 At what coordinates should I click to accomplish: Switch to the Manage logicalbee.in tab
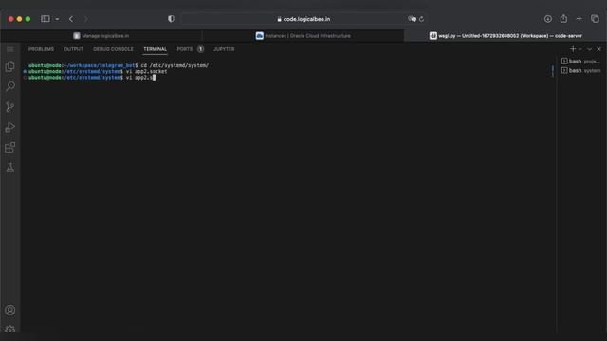(101, 36)
